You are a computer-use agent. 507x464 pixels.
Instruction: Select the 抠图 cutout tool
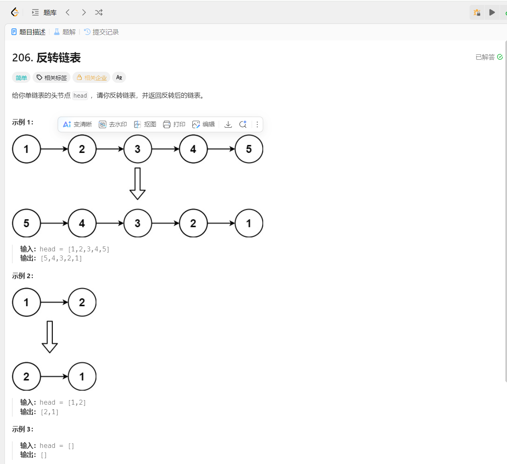[x=145, y=124]
